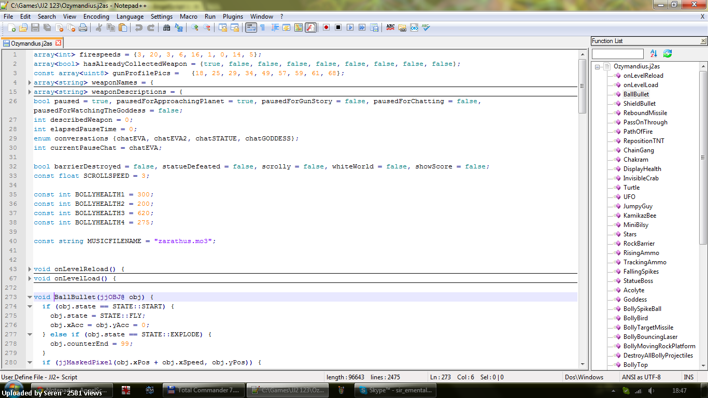The width and height of the screenshot is (708, 398).
Task: Save all open files
Action: tap(47, 27)
